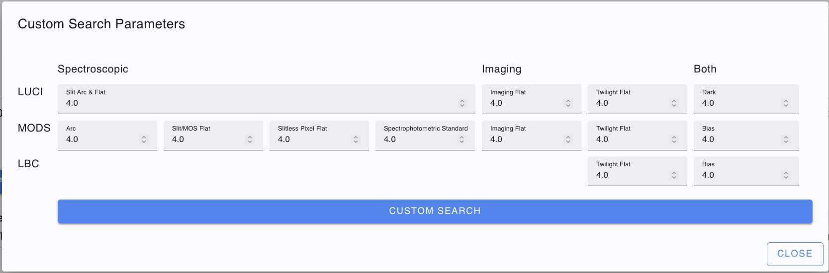This screenshot has width=829, height=273.
Task: Focus the LUCI Dark value field
Action: click(738, 103)
